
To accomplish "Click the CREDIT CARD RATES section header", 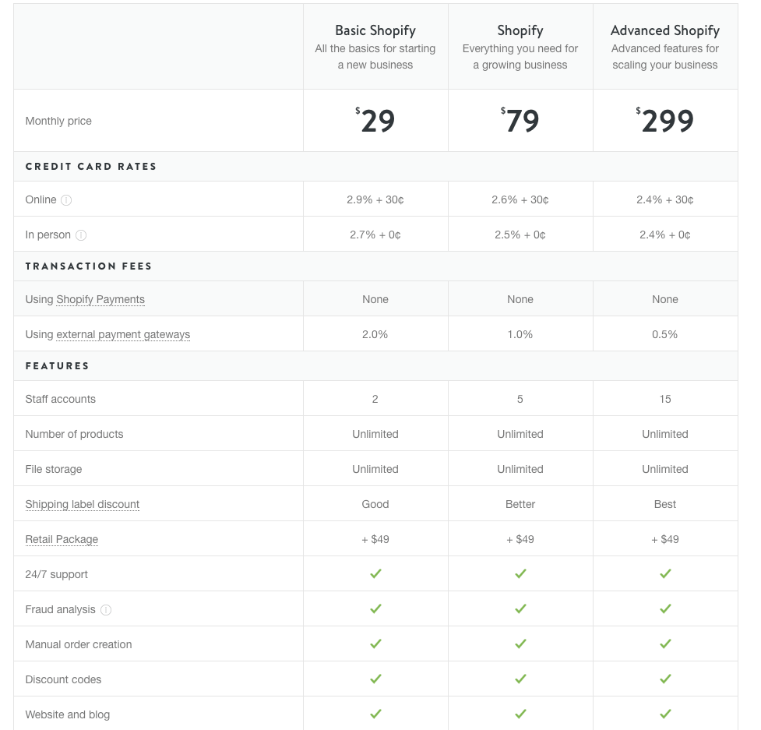I will click(91, 167).
